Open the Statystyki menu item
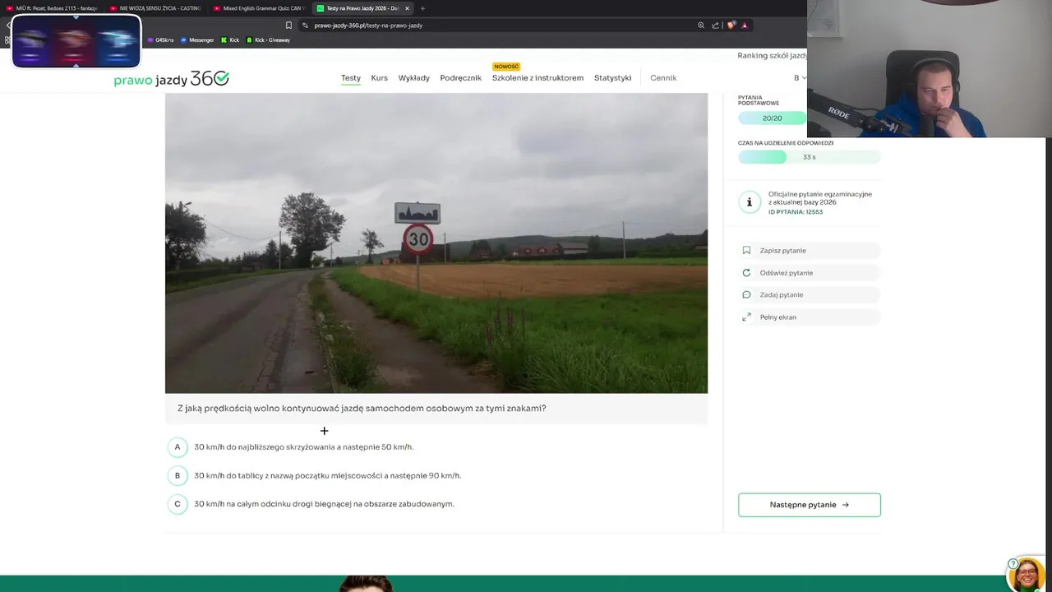 612,78
